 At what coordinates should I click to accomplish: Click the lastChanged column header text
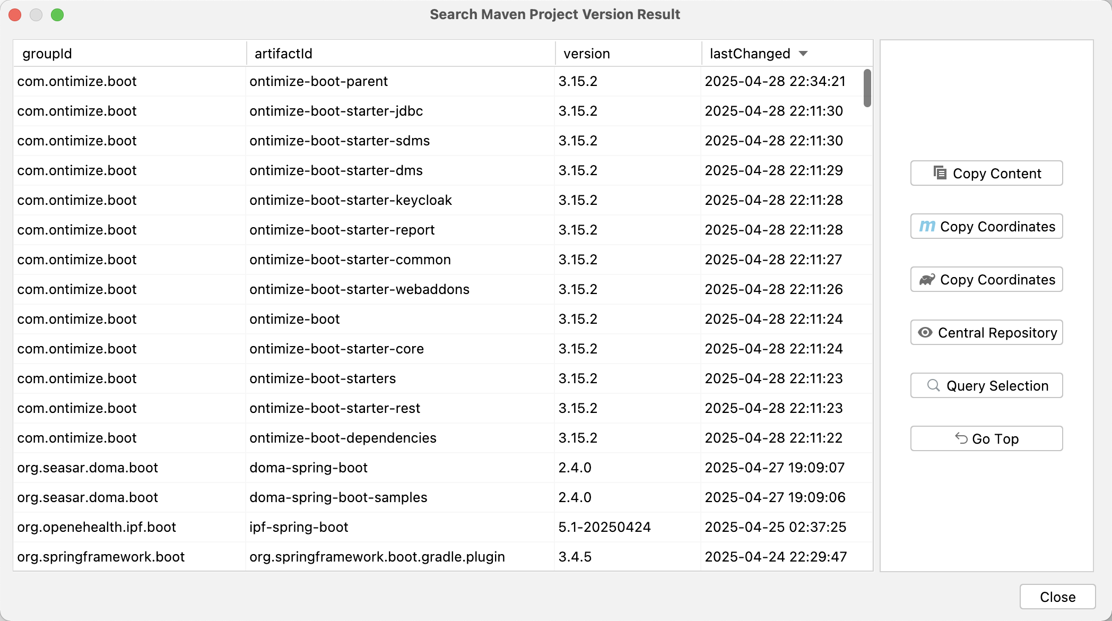tap(750, 54)
